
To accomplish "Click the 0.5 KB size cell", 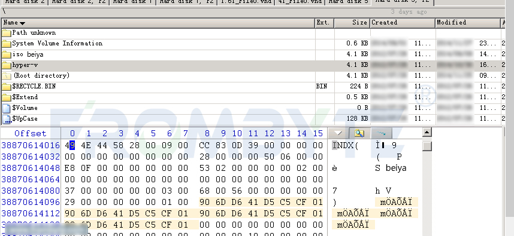I will tap(357, 97).
